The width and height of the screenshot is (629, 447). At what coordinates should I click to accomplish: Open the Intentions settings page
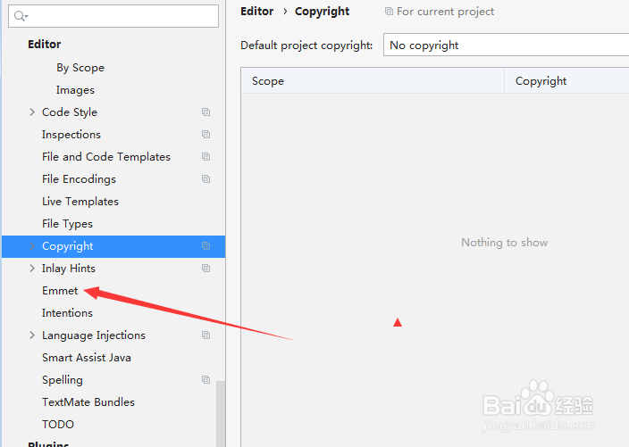pos(67,313)
